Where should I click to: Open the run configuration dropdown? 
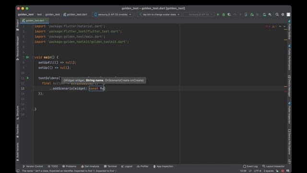pyautogui.click(x=159, y=14)
